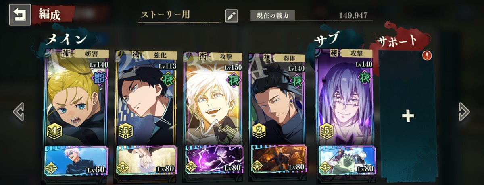Select the blonde Lv140 妨害 character card
Image resolution: width=484 pixels, height=185 pixels.
tap(77, 97)
